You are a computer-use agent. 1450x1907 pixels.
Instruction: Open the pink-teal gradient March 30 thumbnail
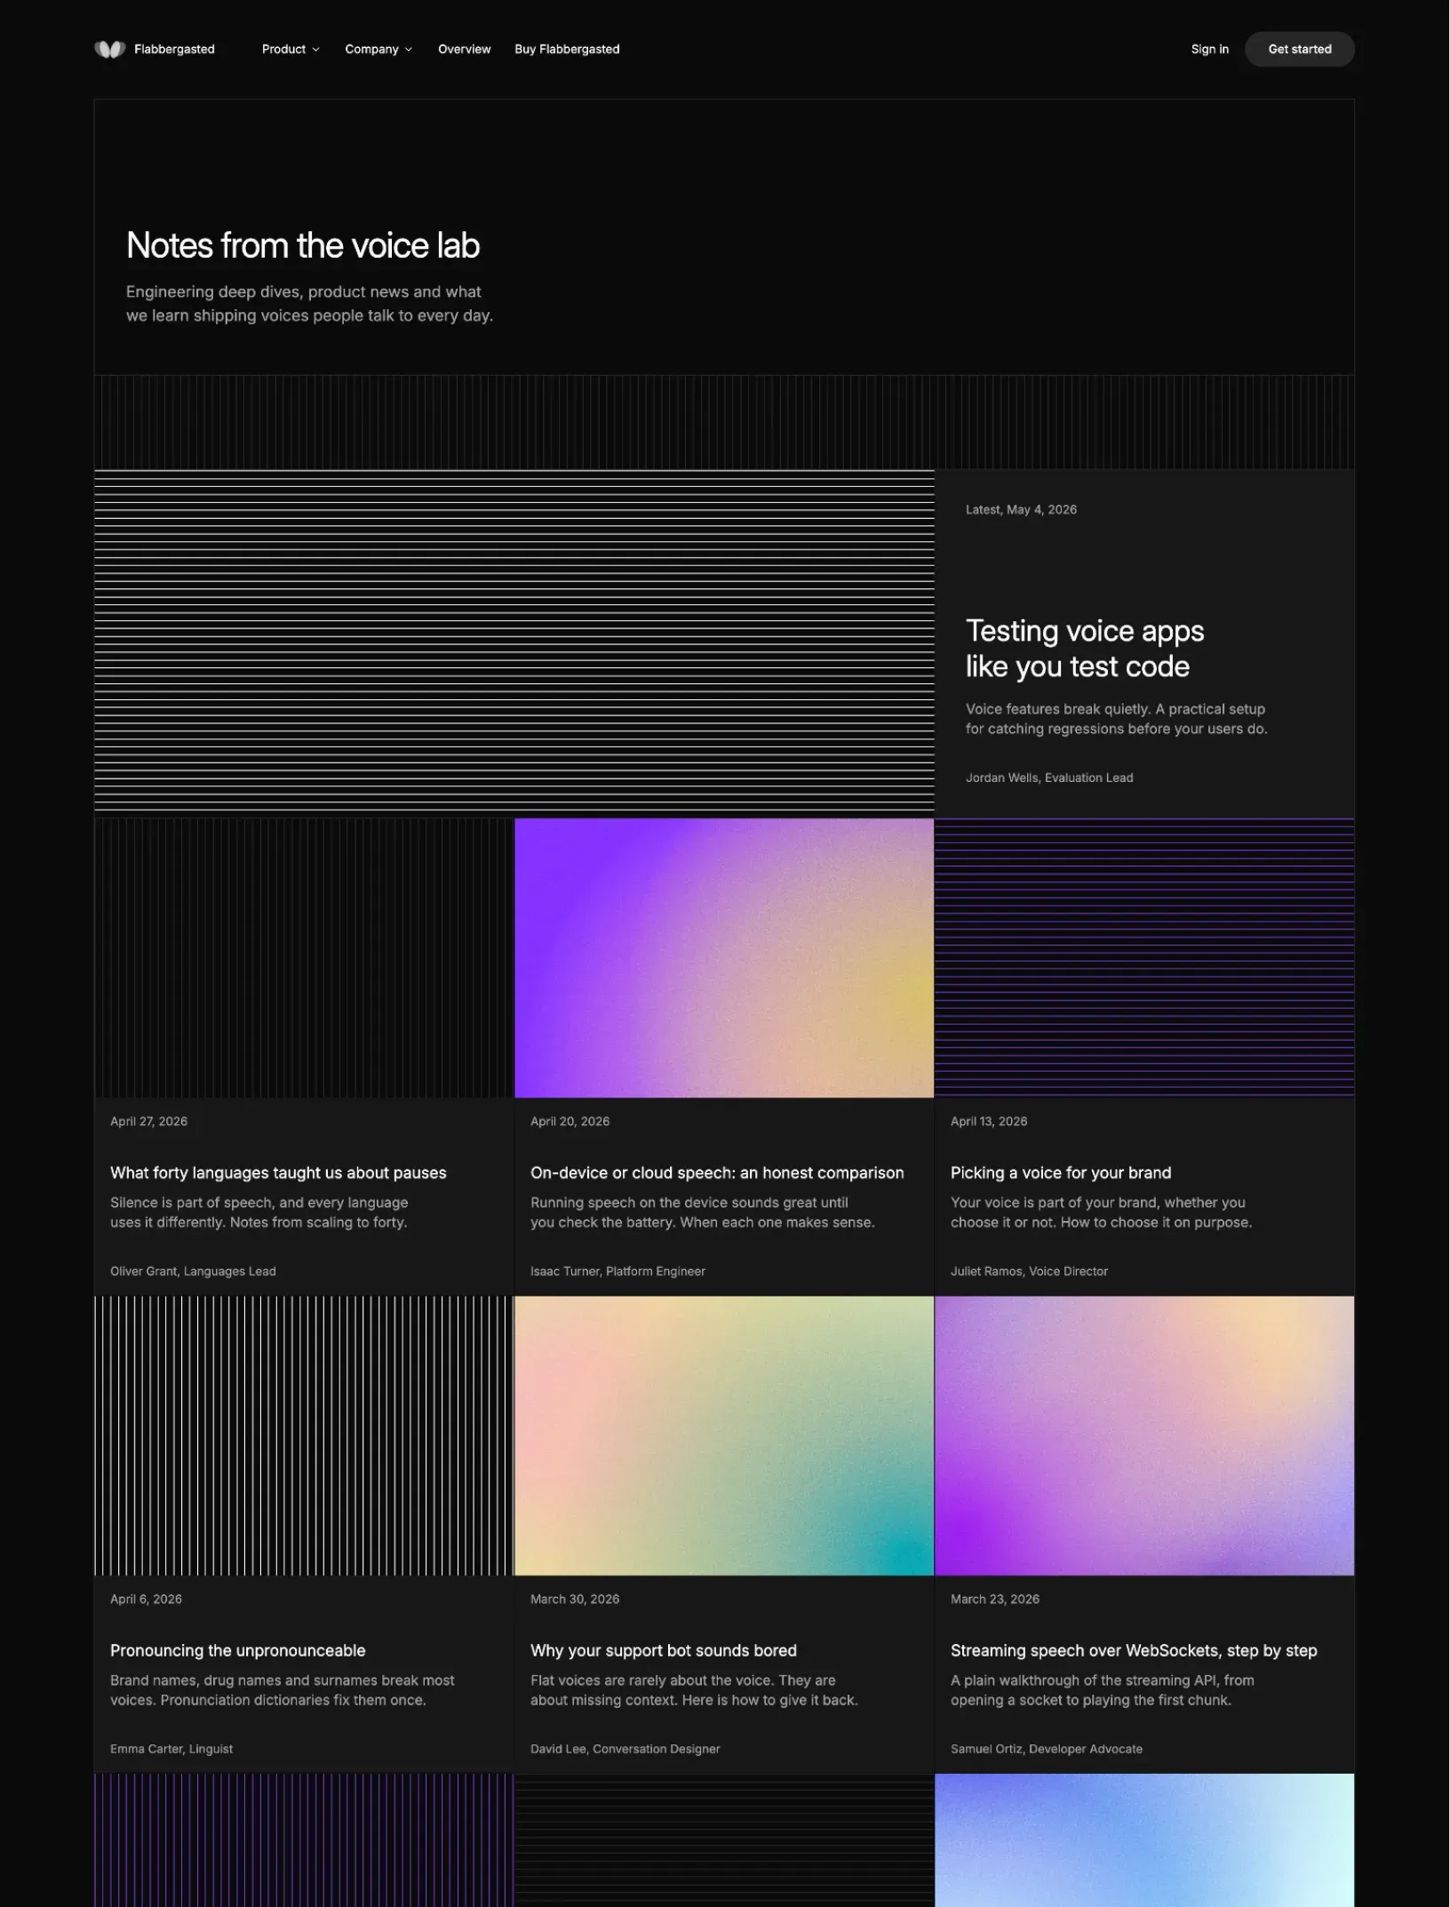[724, 1435]
